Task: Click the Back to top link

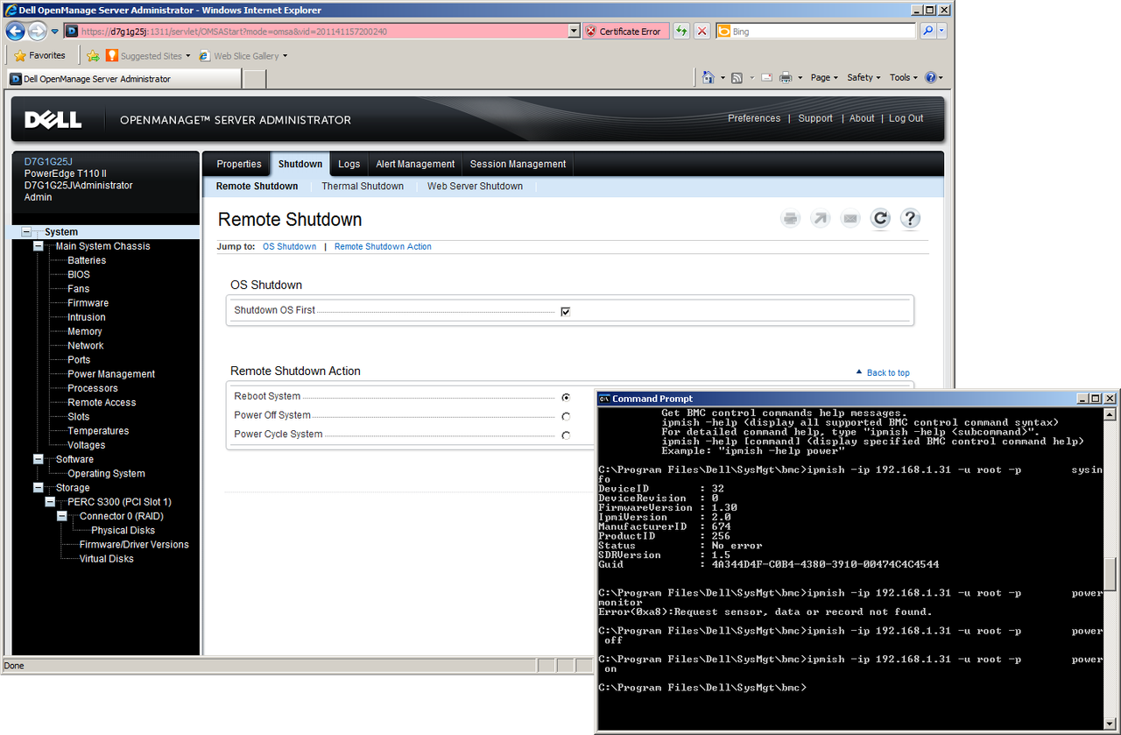Action: point(888,372)
